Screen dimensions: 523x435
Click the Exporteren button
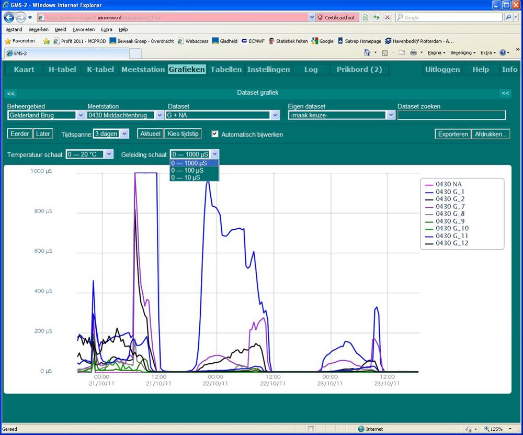click(453, 134)
